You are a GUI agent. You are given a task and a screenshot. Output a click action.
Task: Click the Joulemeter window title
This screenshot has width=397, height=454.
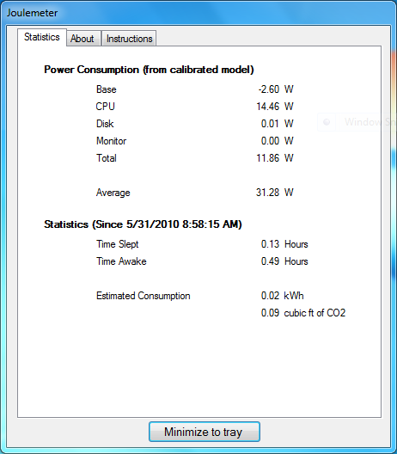click(x=32, y=13)
